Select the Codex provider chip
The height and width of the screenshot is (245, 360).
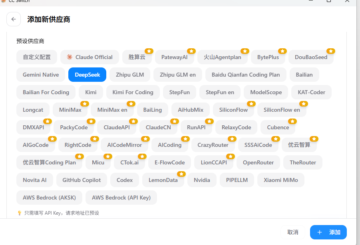tap(125, 180)
